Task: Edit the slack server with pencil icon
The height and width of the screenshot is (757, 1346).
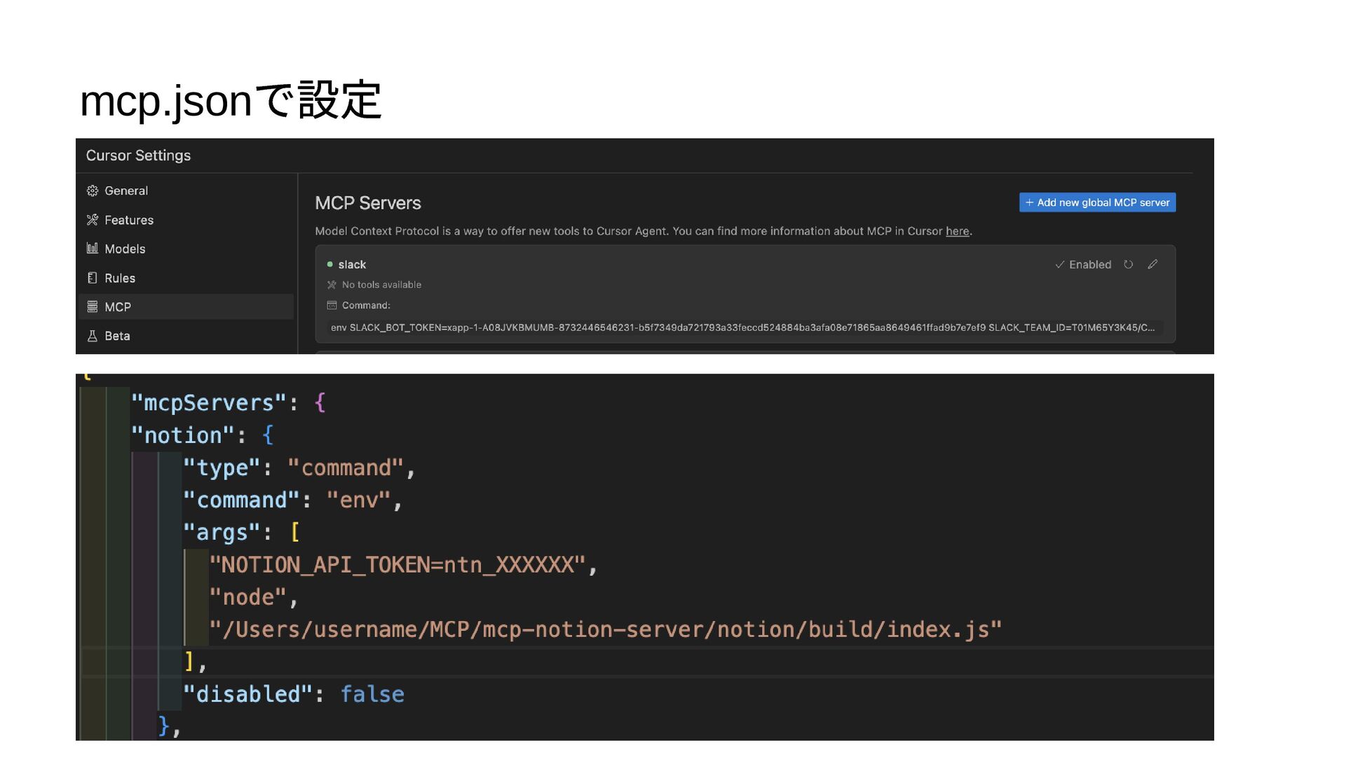Action: [x=1153, y=264]
